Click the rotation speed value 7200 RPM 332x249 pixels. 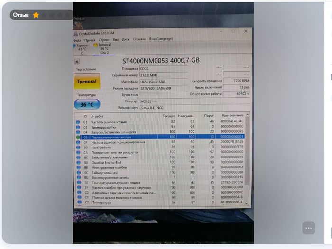click(x=237, y=81)
